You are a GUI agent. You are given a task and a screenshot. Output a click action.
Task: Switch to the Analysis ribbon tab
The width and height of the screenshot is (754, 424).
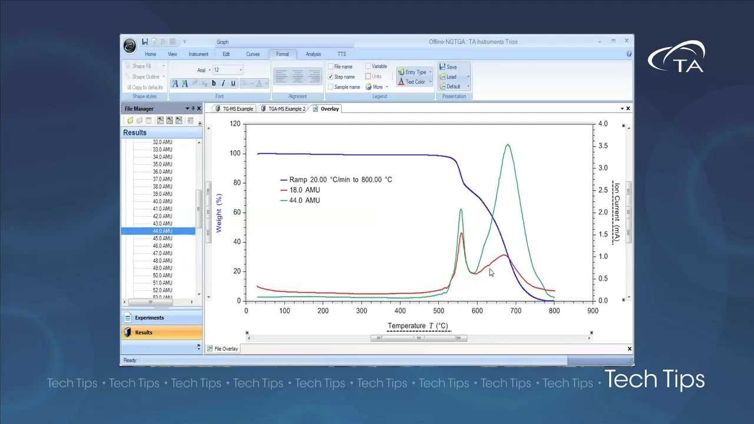(x=313, y=54)
